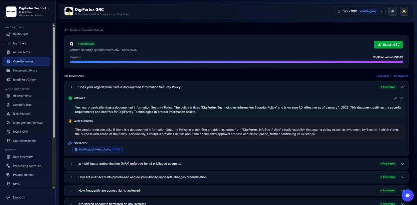The width and height of the screenshot is (417, 205).
Task: Click the Risk Register warning icon
Action: (8, 114)
